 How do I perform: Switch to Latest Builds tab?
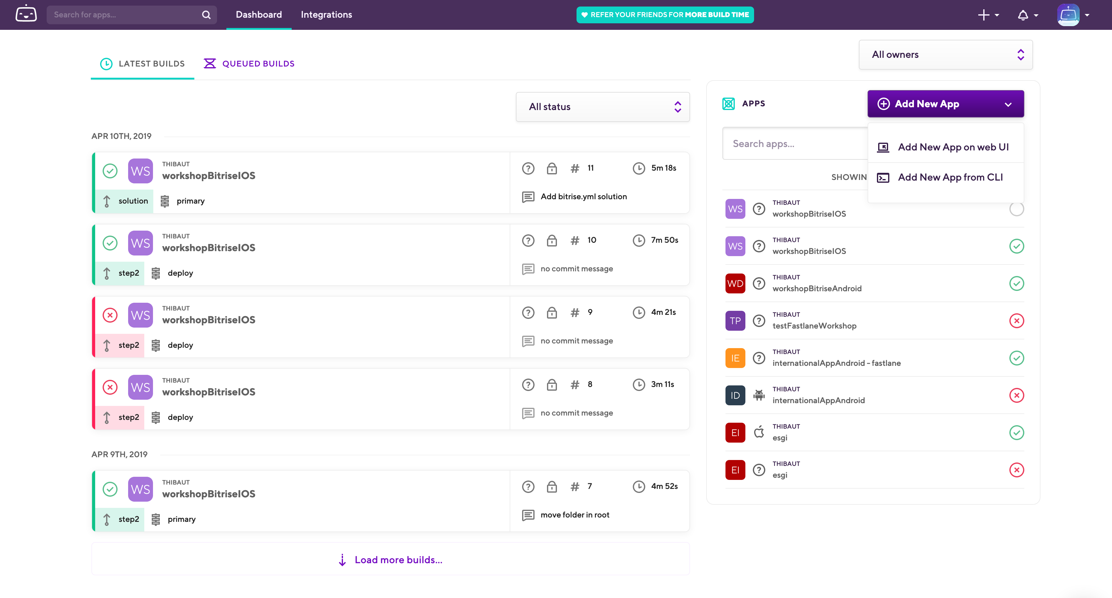[142, 64]
